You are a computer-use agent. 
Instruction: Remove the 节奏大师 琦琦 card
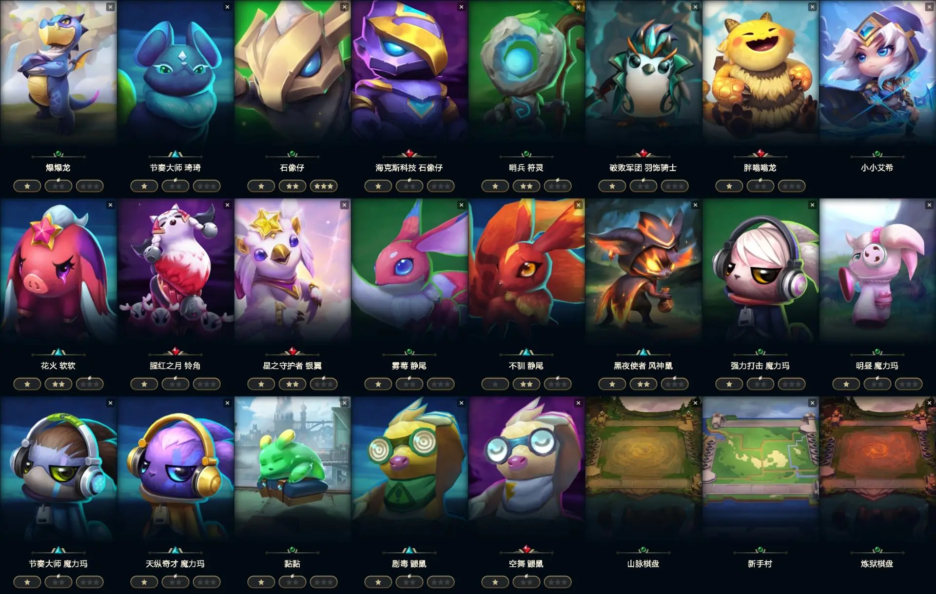(x=227, y=7)
